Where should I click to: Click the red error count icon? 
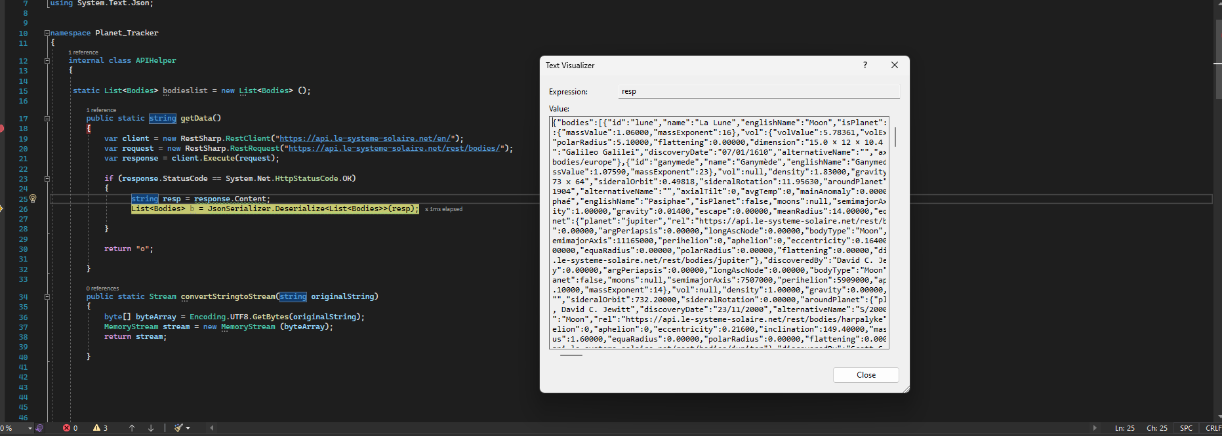[x=66, y=428]
